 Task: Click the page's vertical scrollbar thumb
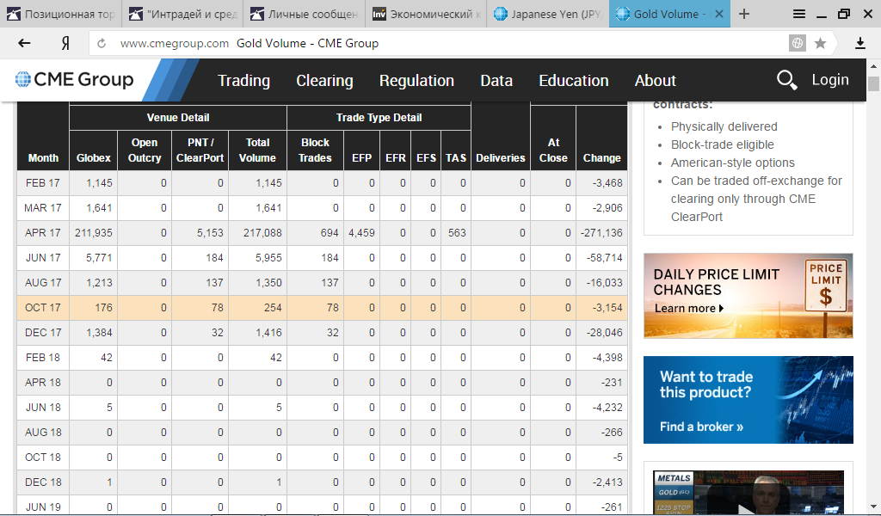pyautogui.click(x=873, y=83)
